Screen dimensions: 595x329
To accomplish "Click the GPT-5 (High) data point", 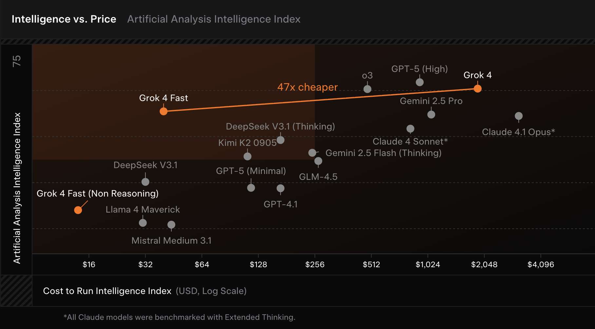I will [x=420, y=82].
